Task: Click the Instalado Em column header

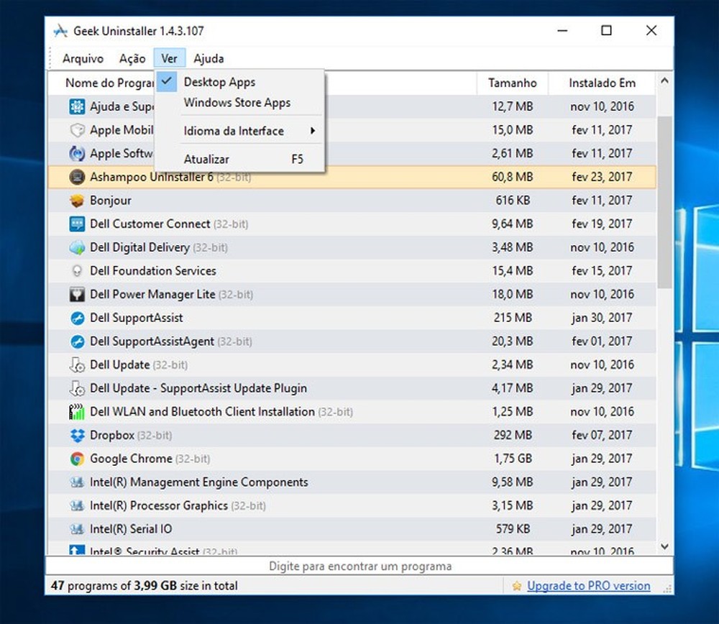Action: pos(602,83)
